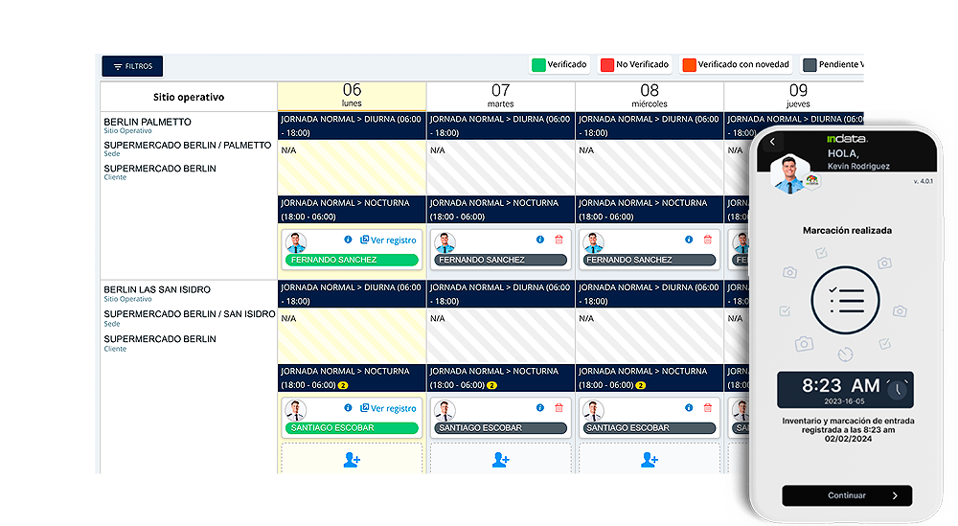Click the green Verificado legend swatch
This screenshot has height=526, width=958.
[538, 65]
